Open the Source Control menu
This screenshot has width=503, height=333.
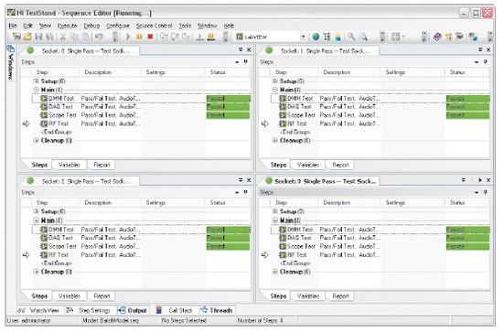click(154, 26)
